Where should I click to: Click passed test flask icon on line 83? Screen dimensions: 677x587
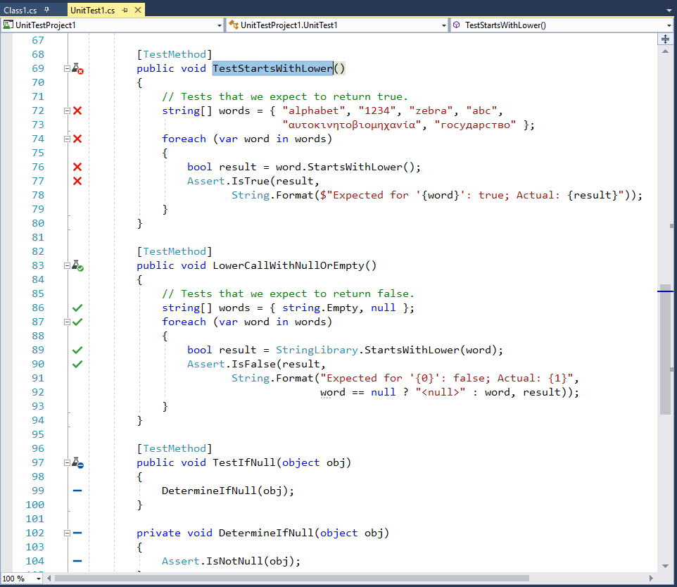pyautogui.click(x=77, y=265)
